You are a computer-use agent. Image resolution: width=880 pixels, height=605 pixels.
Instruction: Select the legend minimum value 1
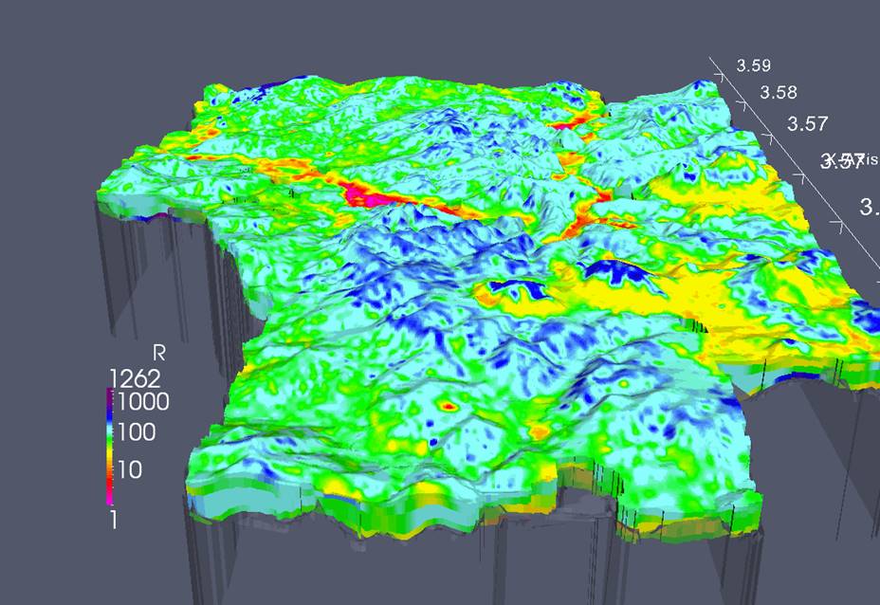pos(114,521)
